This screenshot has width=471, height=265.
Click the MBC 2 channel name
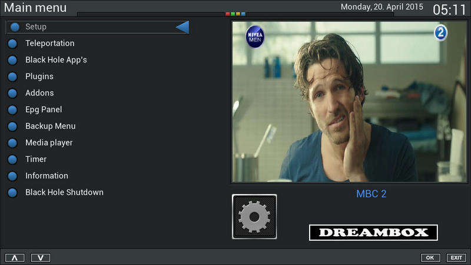[x=372, y=194]
